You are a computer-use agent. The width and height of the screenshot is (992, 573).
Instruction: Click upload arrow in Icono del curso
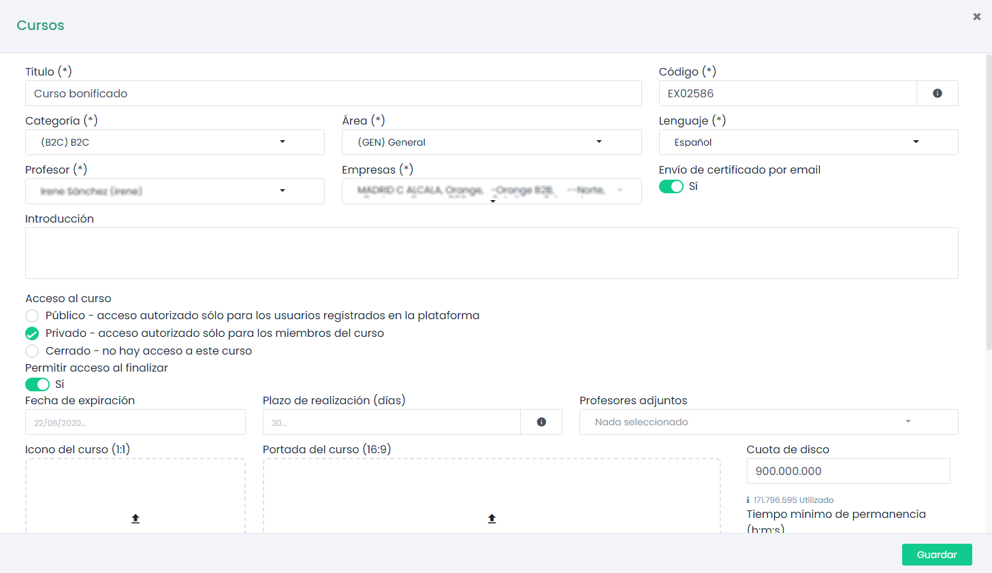[x=135, y=519]
